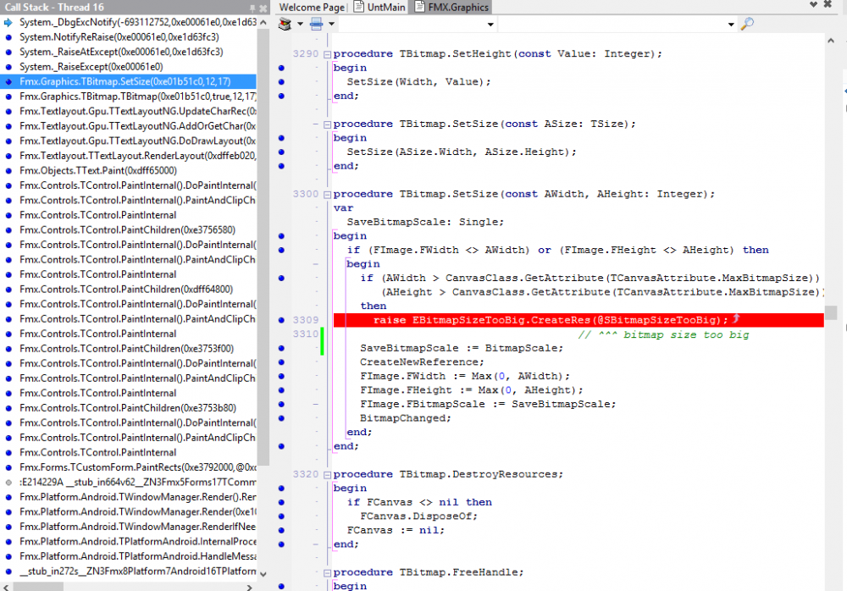Click the call stack horizontal scroll-right arrow
The image size is (847, 591).
[249, 587]
